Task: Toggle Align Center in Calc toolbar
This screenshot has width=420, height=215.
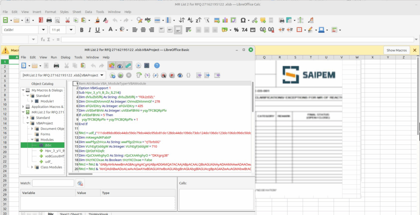Action: click(x=143, y=30)
